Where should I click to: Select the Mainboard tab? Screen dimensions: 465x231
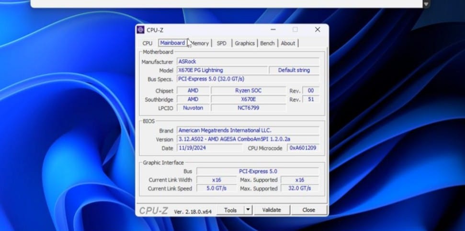(x=172, y=43)
